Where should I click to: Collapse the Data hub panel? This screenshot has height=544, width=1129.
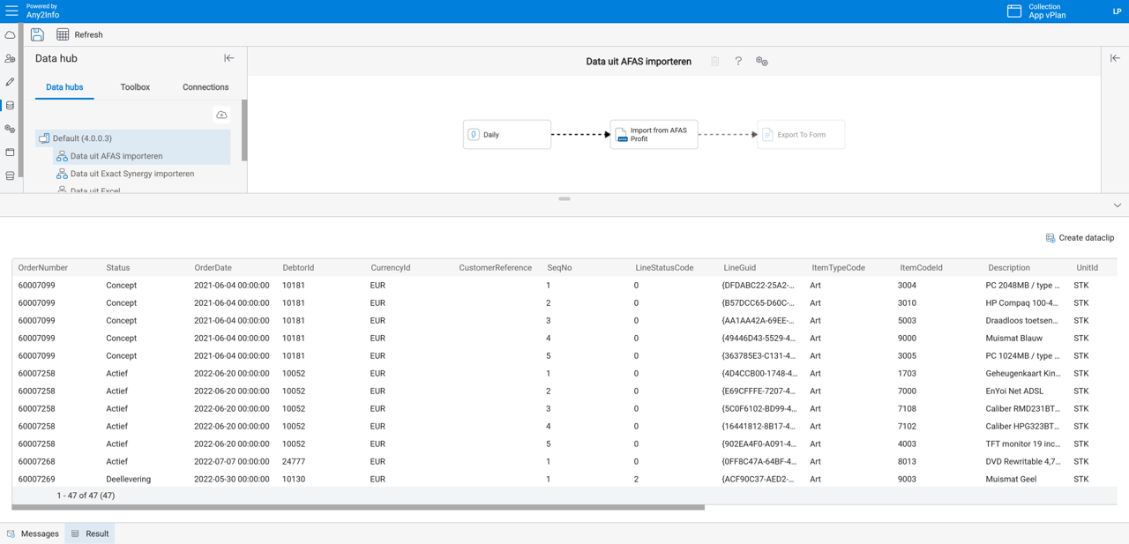pyautogui.click(x=229, y=58)
